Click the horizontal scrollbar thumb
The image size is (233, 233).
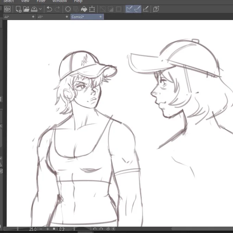pyautogui.click(x=202, y=229)
